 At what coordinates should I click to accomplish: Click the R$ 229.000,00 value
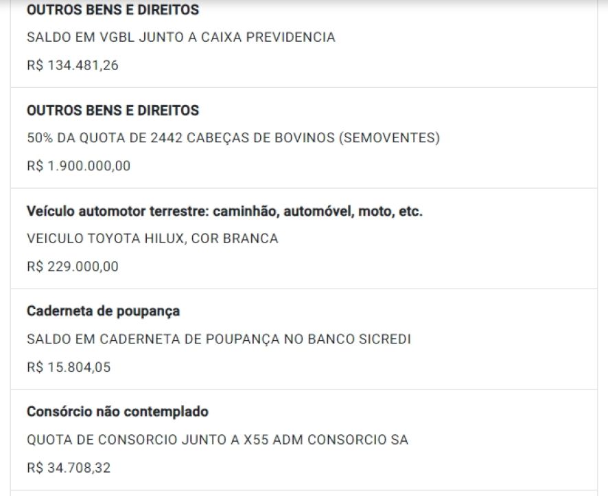(72, 267)
